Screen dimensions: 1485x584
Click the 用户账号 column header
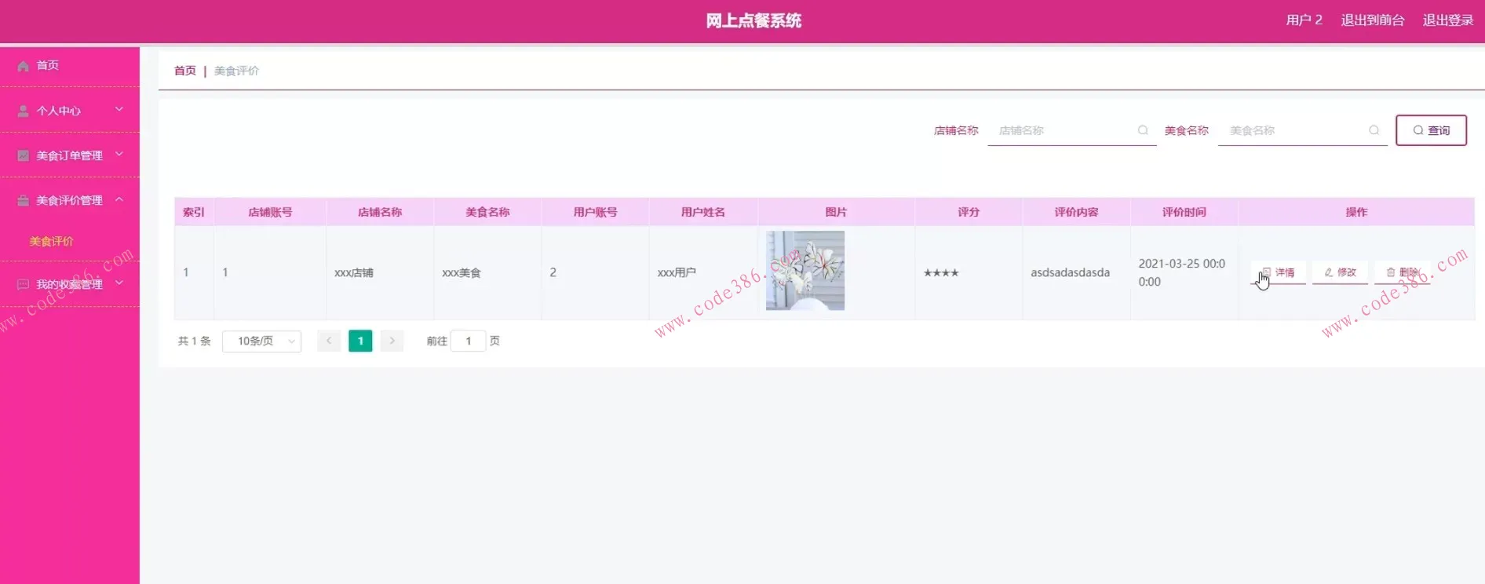pos(595,212)
